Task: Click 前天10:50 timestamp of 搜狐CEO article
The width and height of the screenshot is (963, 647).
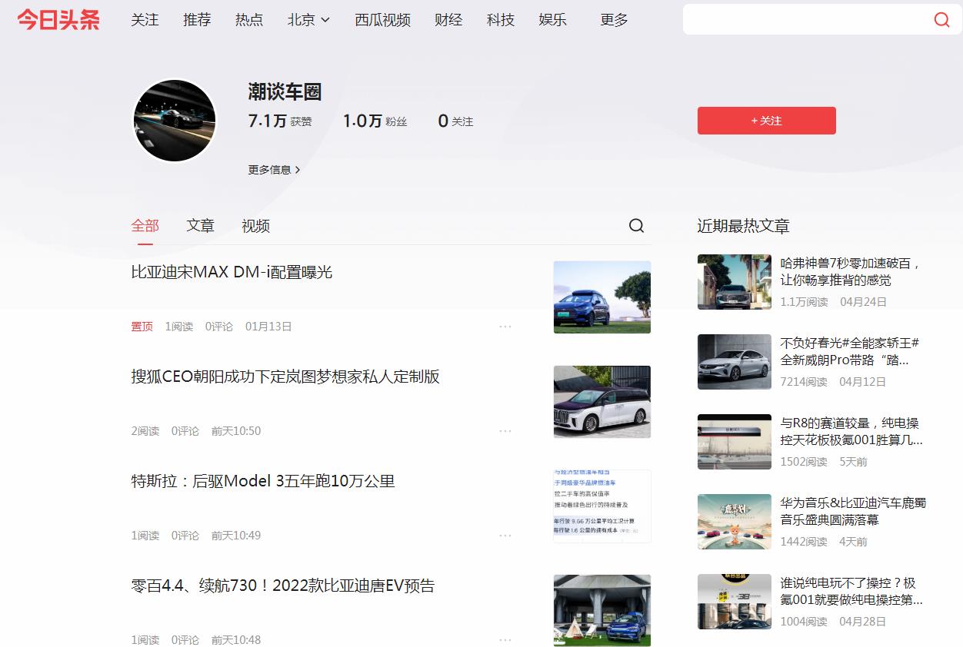Action: (236, 431)
